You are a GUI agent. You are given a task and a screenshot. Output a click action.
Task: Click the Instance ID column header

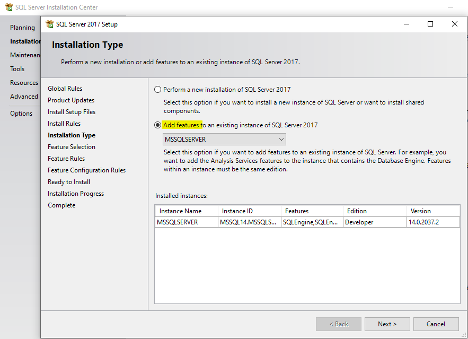point(250,211)
